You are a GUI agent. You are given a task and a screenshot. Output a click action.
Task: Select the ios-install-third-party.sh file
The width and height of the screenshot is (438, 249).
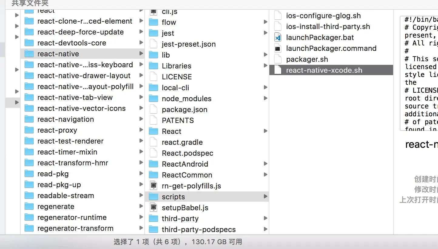pyautogui.click(x=331, y=27)
